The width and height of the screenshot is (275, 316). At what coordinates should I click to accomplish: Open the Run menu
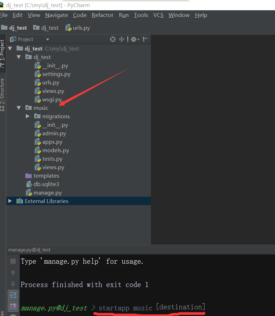(123, 15)
